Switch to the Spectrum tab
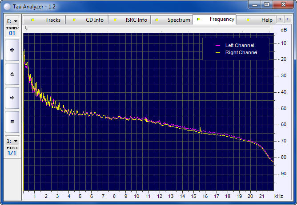The height and width of the screenshot is (205, 297). point(172,20)
